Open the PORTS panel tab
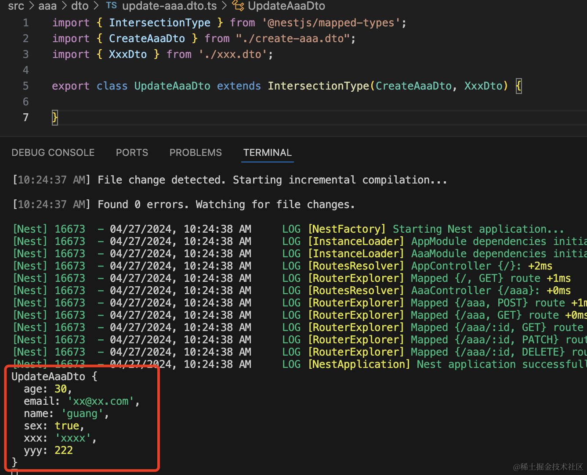The image size is (587, 475). [132, 153]
